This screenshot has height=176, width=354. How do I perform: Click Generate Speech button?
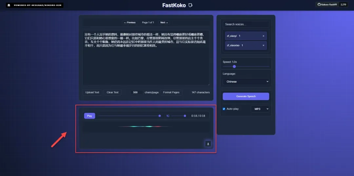click(246, 96)
